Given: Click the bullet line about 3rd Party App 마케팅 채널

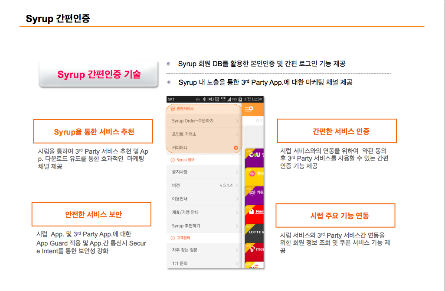Looking at the screenshot, I should [x=265, y=82].
